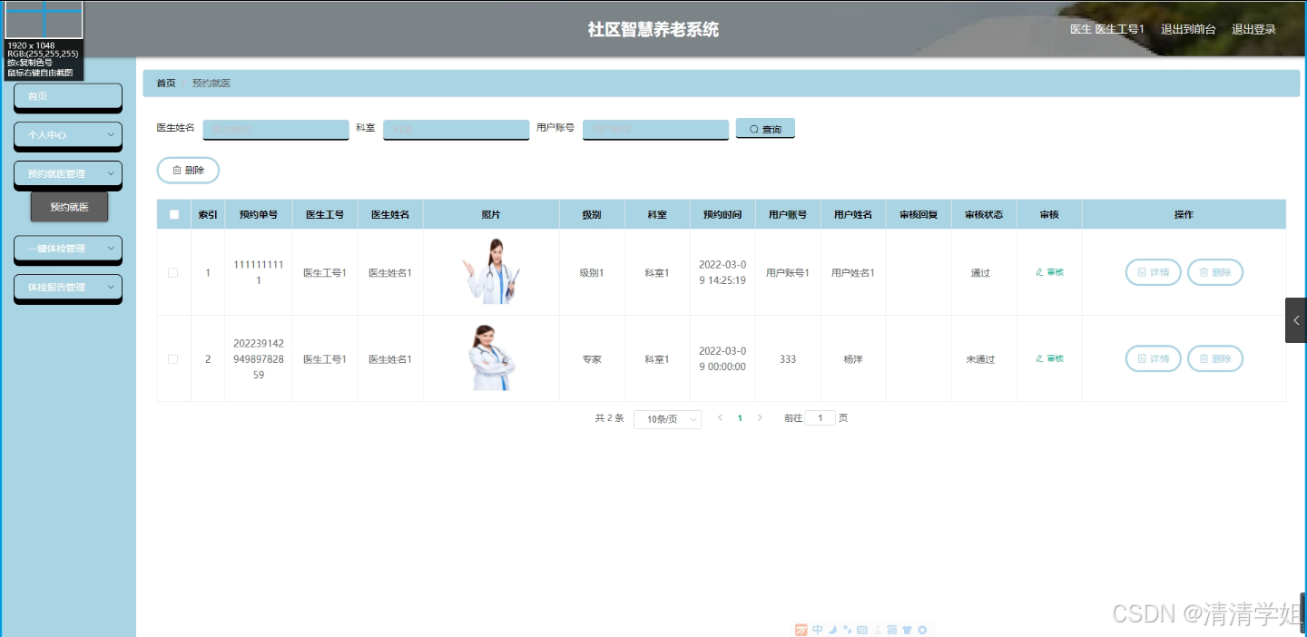This screenshot has width=1307, height=637.
Task: Click the moon icon in the IME toolbar
Action: tap(832, 630)
